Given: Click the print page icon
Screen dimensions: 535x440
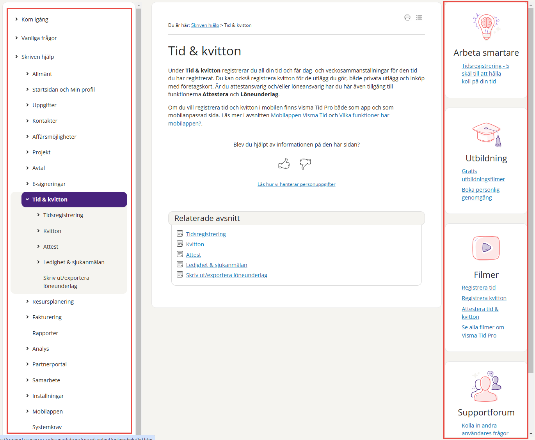Looking at the screenshot, I should [407, 18].
